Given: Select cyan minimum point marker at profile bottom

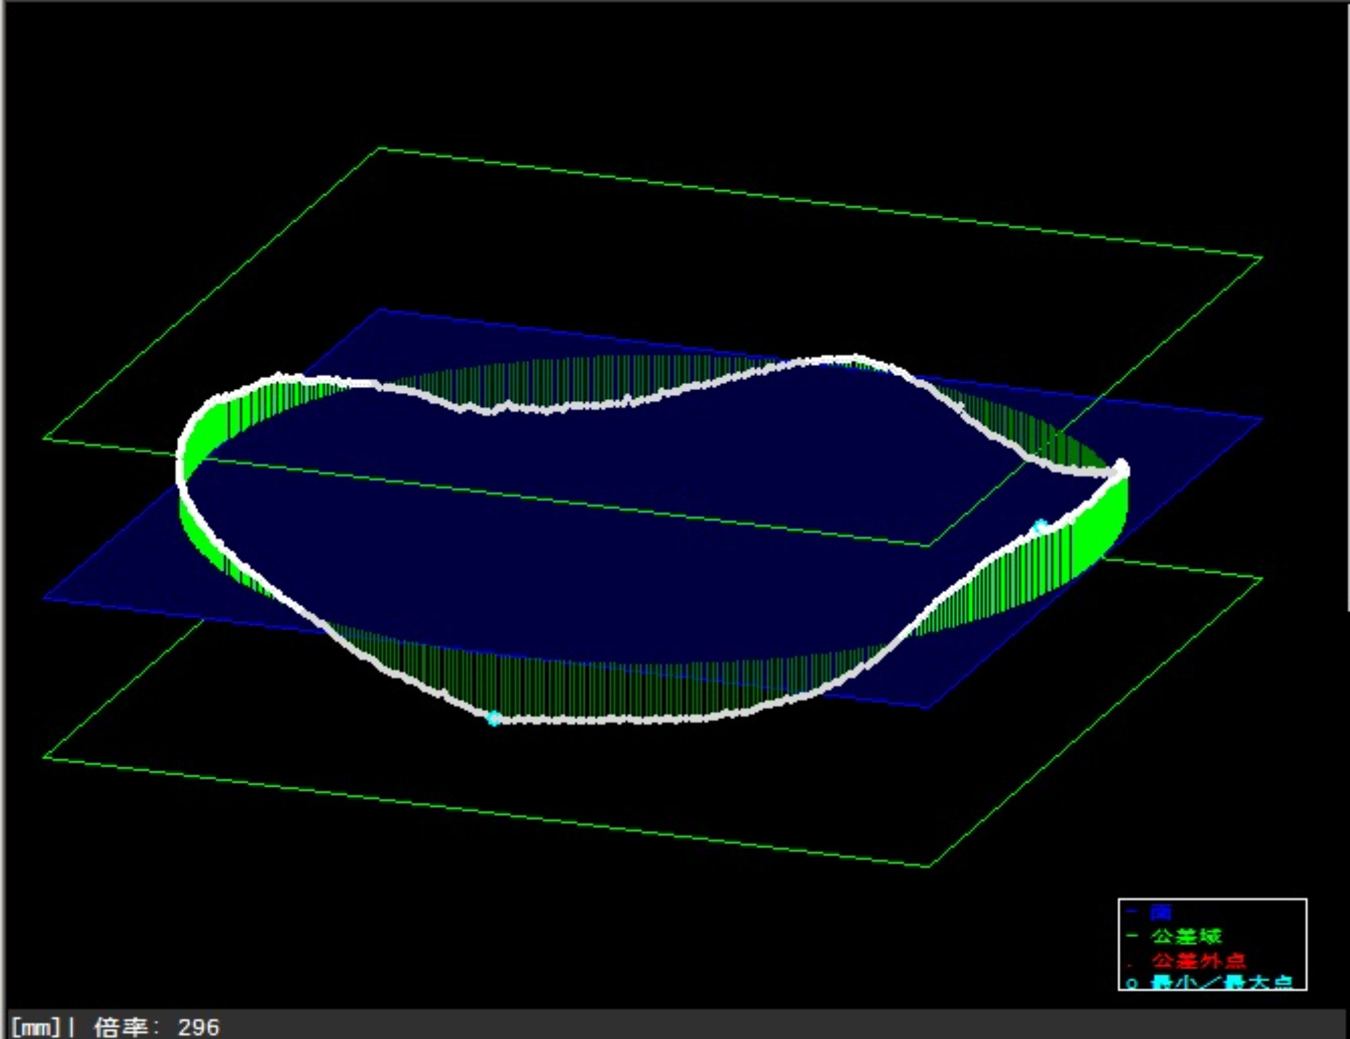Looking at the screenshot, I should 494,719.
